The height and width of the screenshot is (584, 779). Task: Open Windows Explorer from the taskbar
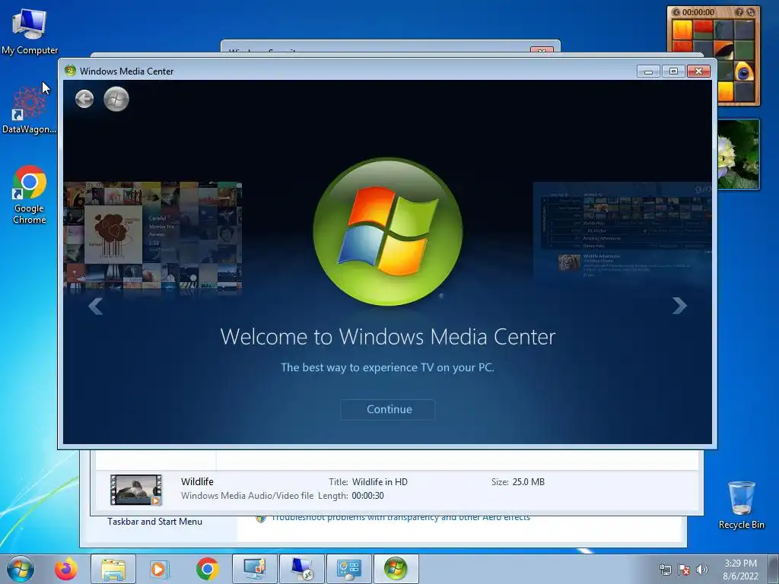coord(113,569)
